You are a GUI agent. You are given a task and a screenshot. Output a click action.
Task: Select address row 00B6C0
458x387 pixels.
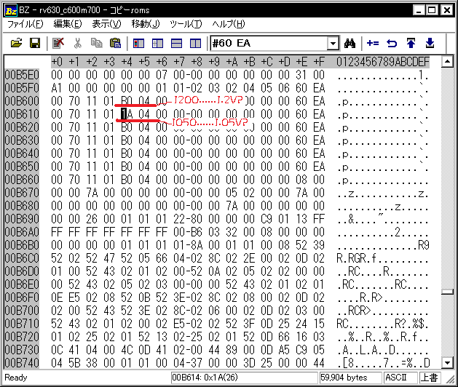point(22,258)
